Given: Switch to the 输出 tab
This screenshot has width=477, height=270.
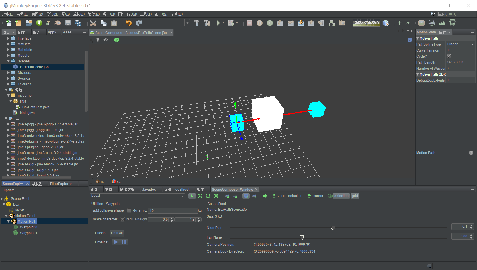Looking at the screenshot, I should coord(200,190).
